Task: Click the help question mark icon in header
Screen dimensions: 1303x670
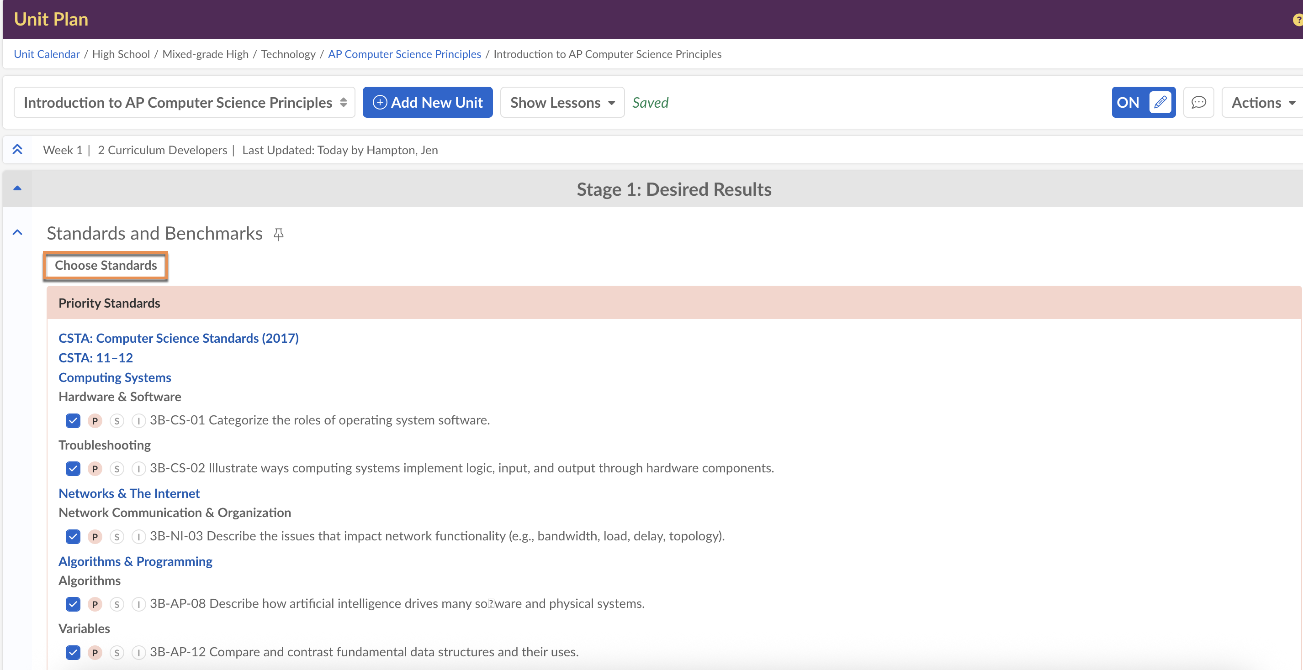Action: [1298, 20]
